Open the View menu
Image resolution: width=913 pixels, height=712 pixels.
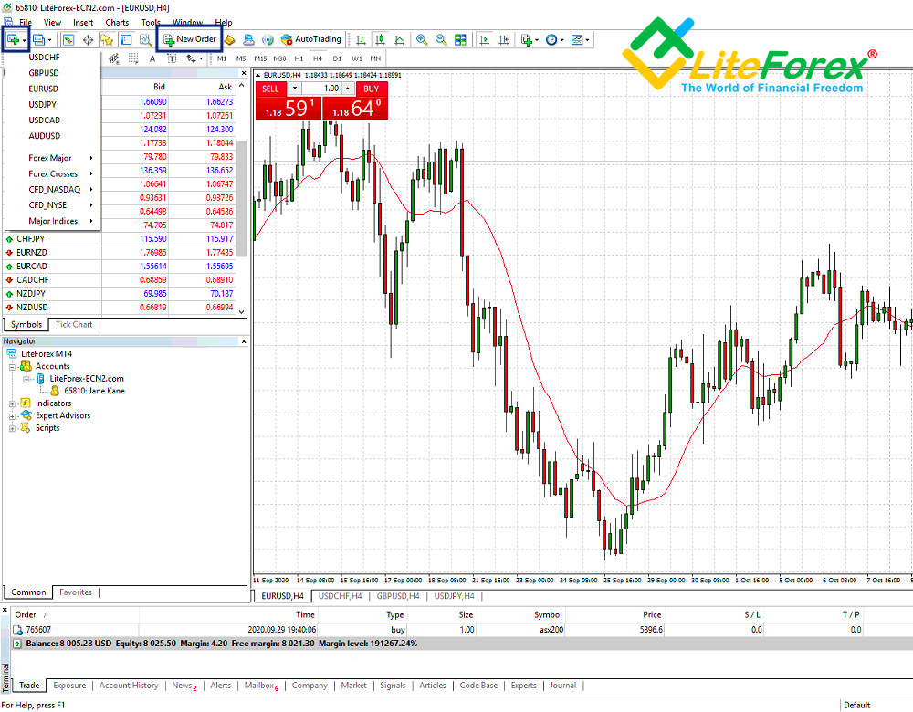(x=52, y=23)
